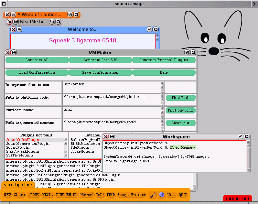
Task: Expand the ReadMe.txt window using collapse icon
Action: coord(58,22)
